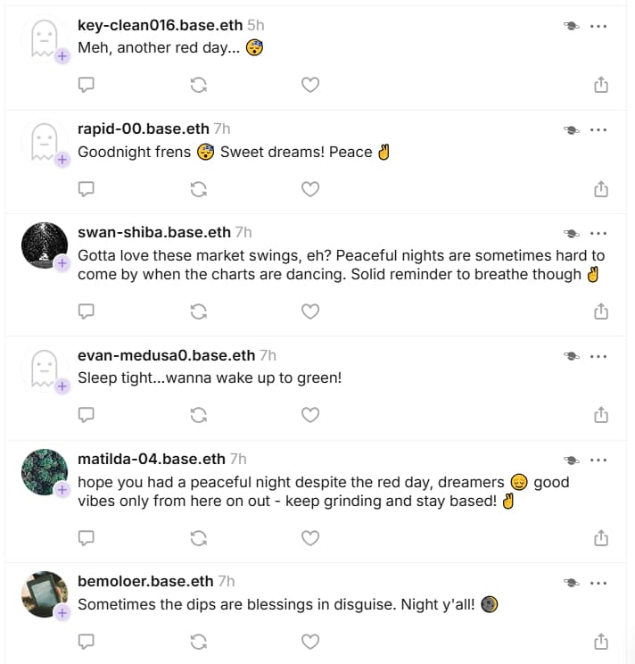Recast the bemoloer.base.eth post
Viewport: 635px width, 664px height.
coord(199,642)
